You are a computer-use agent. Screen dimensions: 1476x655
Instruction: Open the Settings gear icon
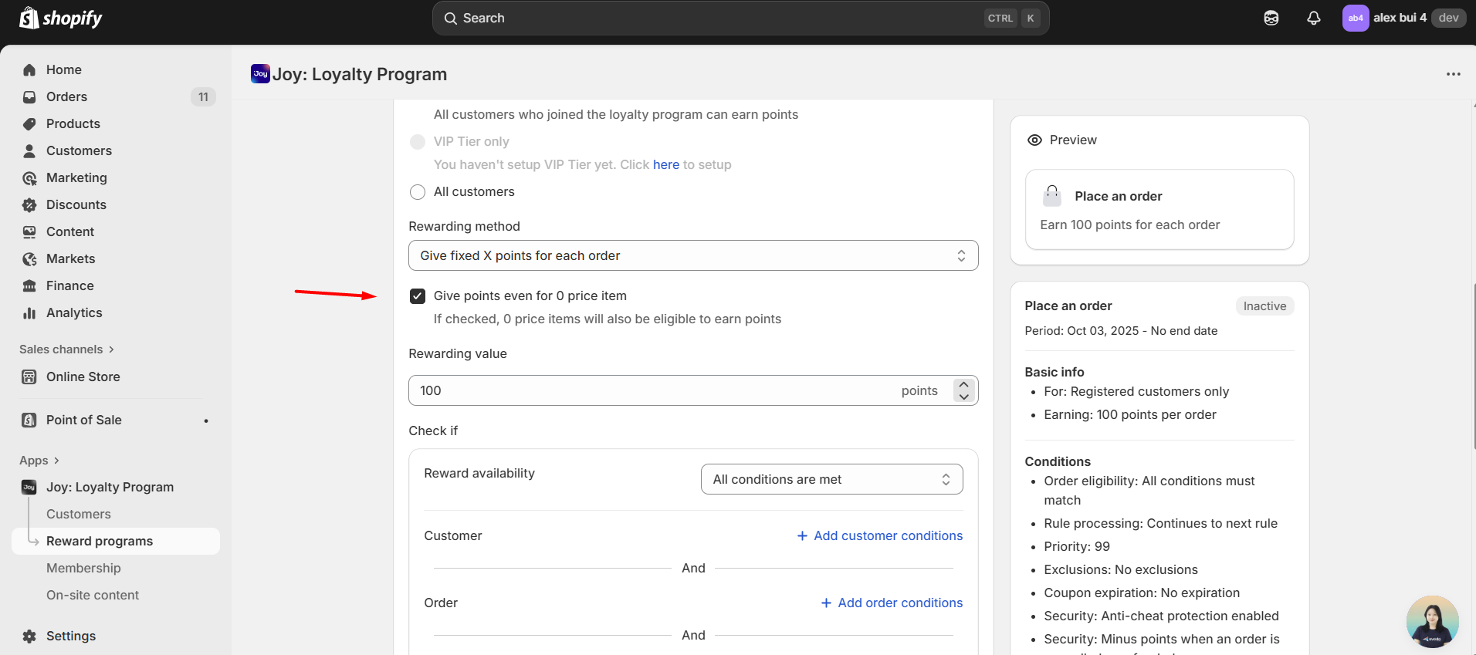(x=29, y=636)
